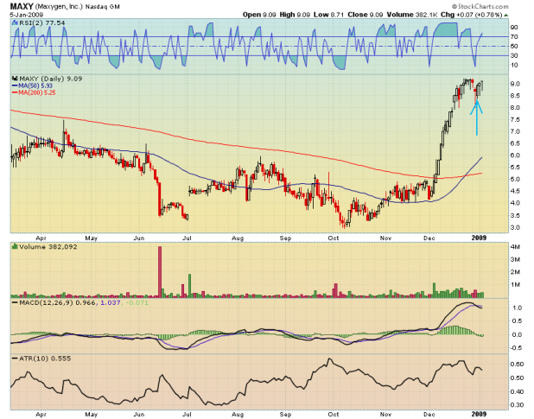The width and height of the screenshot is (534, 419).
Task: Click the MAXY ticker symbol in the chart title
Action: coord(22,6)
